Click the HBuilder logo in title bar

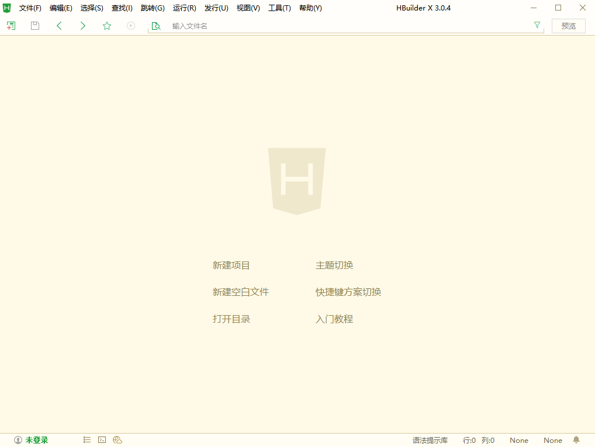tap(7, 8)
